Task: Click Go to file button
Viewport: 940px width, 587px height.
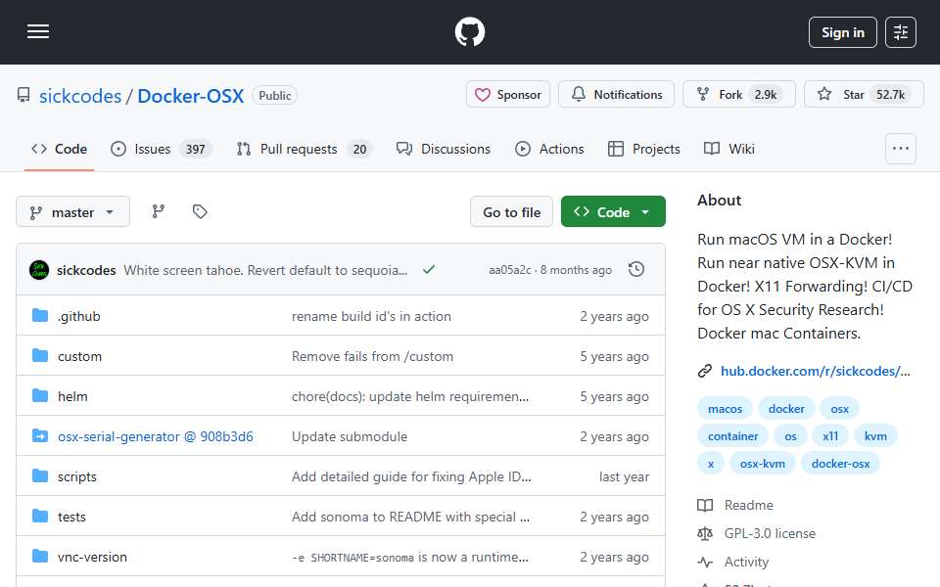Action: [x=511, y=212]
